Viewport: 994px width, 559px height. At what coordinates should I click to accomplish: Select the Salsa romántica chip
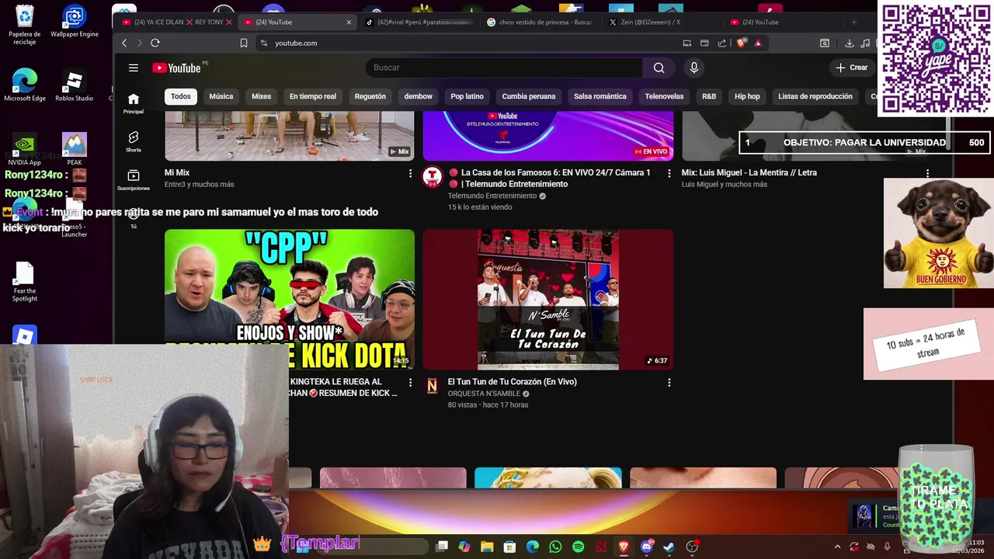click(600, 96)
